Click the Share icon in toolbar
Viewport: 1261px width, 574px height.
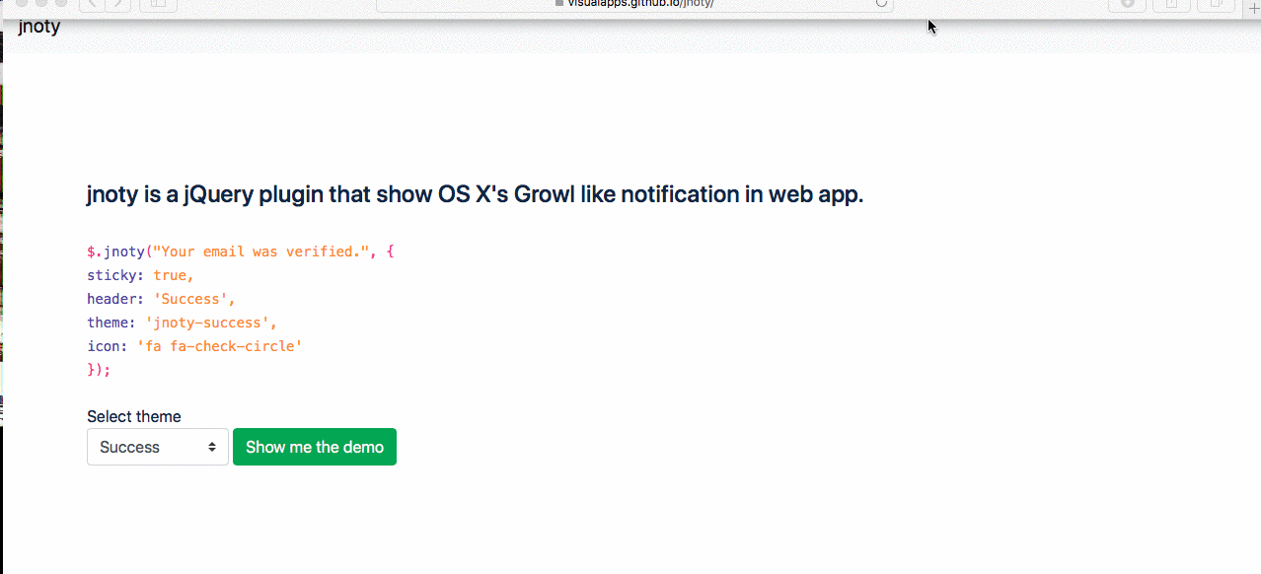pos(1172,4)
